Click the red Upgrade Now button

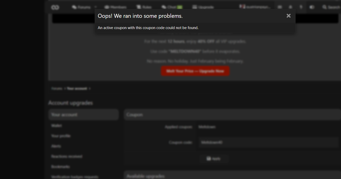pyautogui.click(x=195, y=71)
